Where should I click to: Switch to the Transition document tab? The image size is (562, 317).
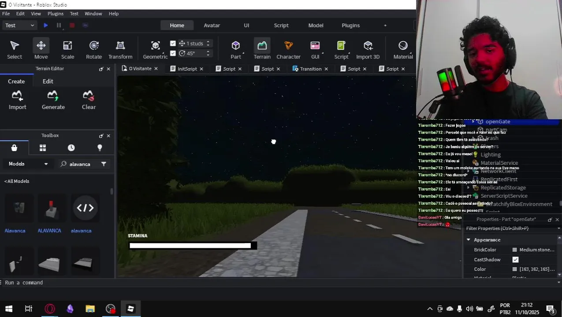(310, 69)
